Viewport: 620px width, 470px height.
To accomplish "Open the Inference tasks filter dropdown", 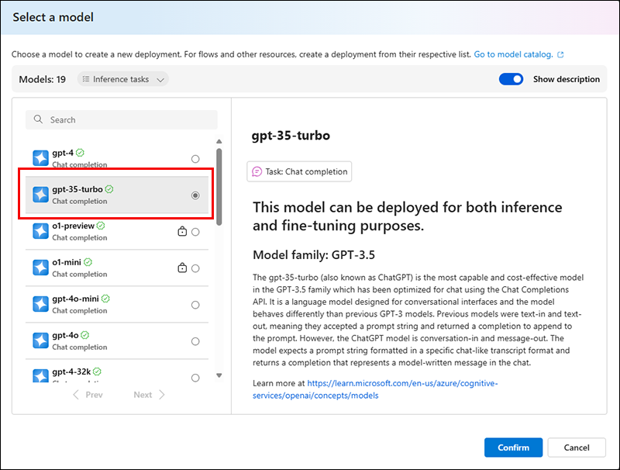I will tap(123, 79).
